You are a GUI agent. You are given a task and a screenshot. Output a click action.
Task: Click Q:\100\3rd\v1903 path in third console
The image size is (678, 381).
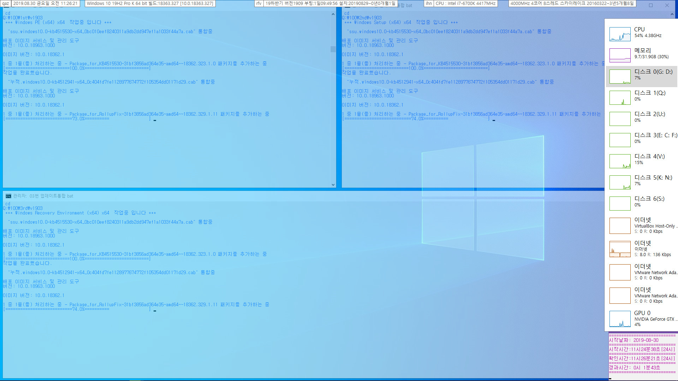click(23, 208)
